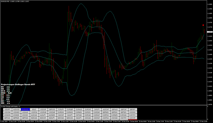The height and width of the screenshot is (123, 213).
Task: Choose the NZDJPY. symbol
Action: pyautogui.click(x=52, y=118)
